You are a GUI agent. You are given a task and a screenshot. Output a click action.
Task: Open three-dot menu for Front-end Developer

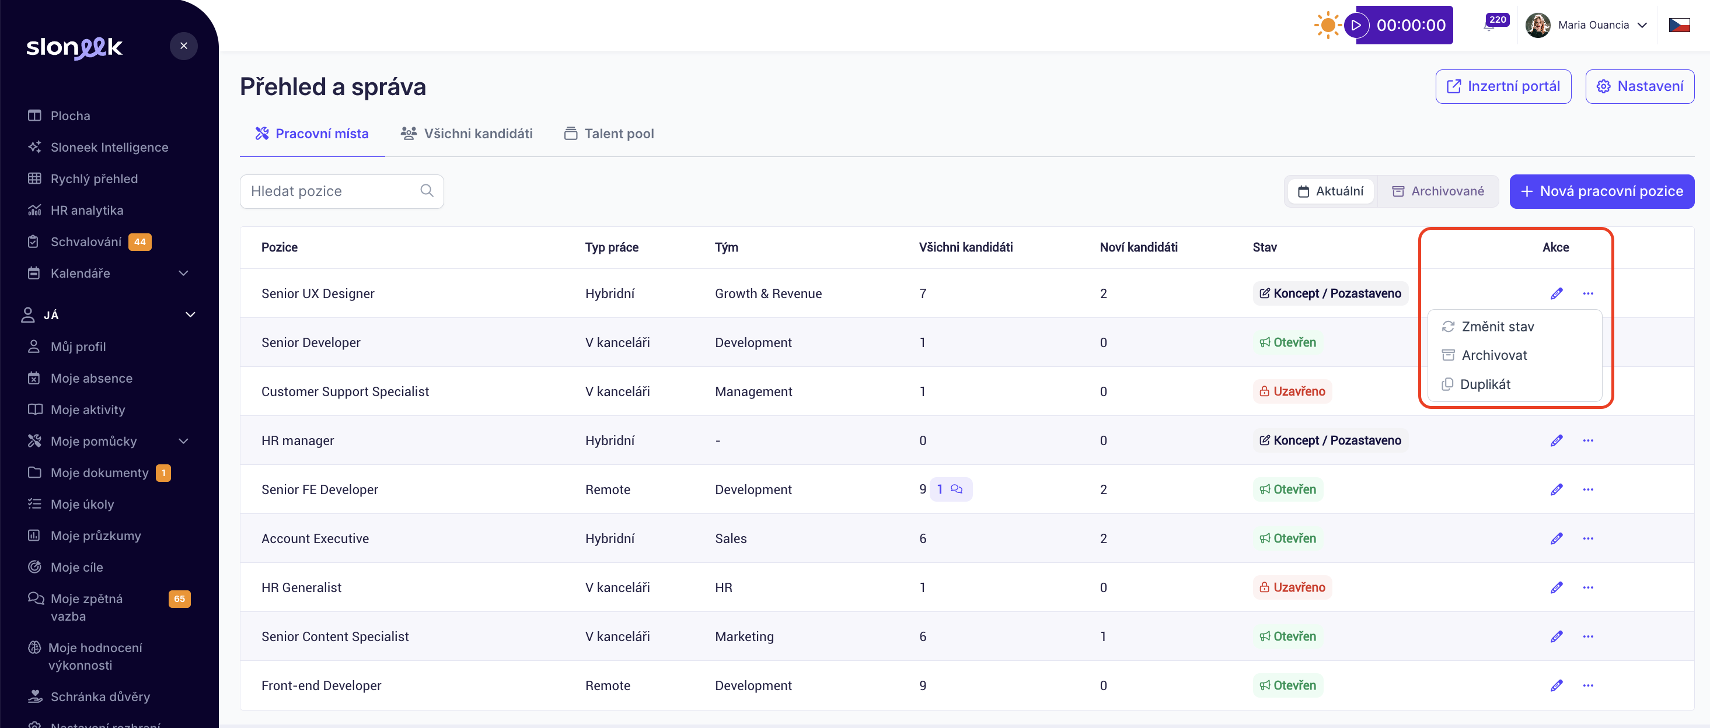click(1588, 685)
